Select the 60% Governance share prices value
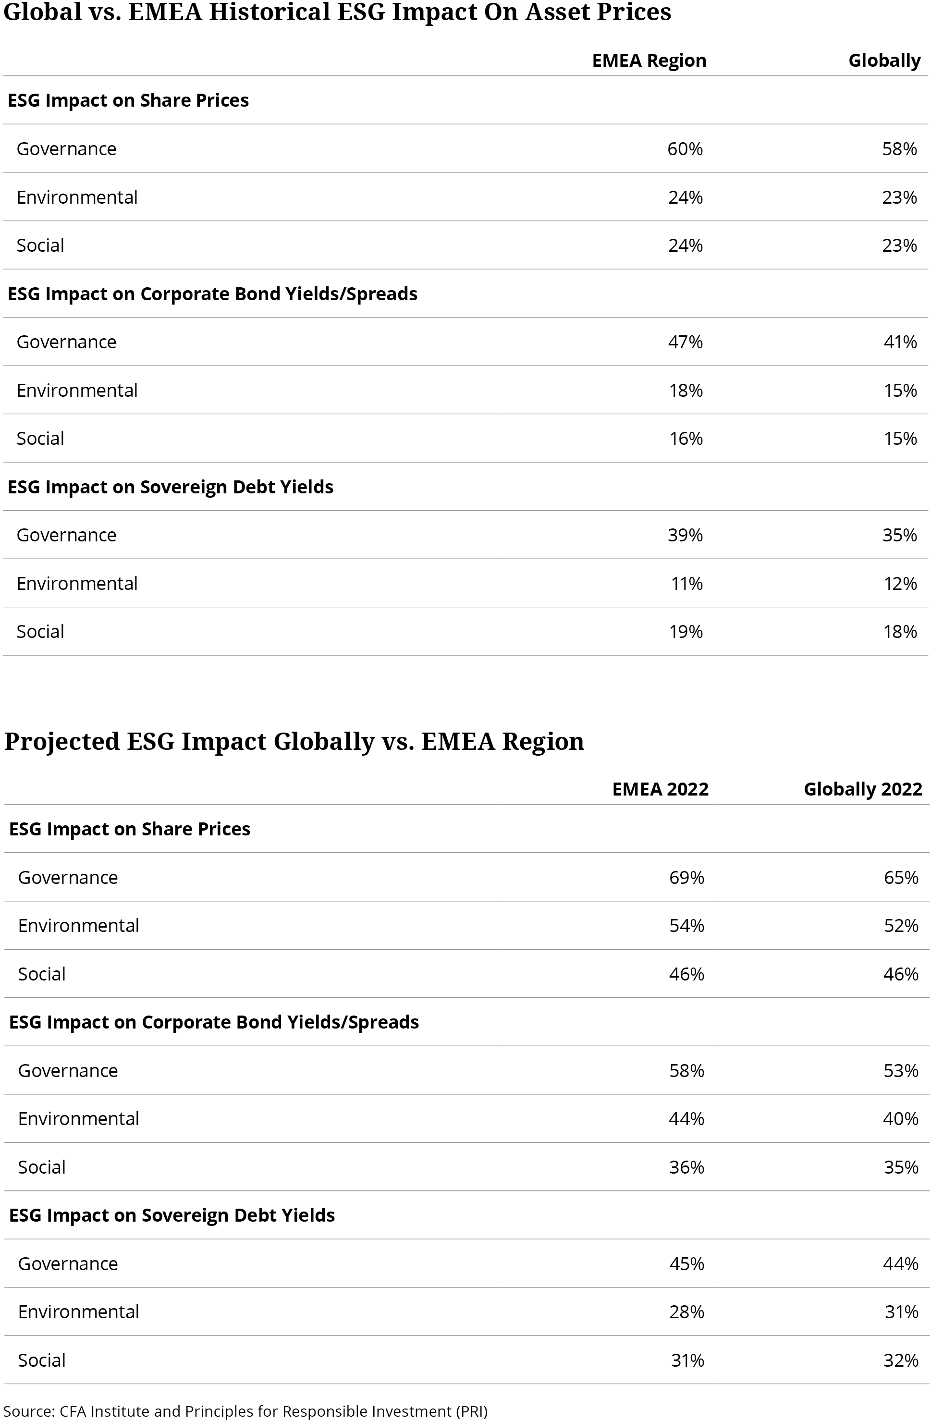The height and width of the screenshot is (1421, 931). tap(685, 148)
